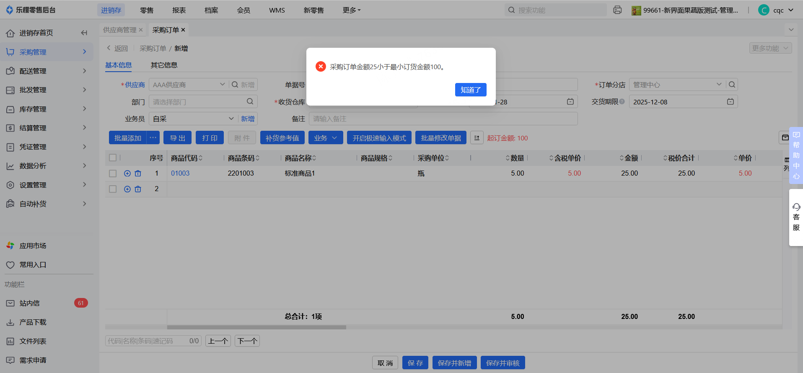Image resolution: width=803 pixels, height=373 pixels.
Task: Expand the 业务 dropdown button
Action: tap(325, 138)
